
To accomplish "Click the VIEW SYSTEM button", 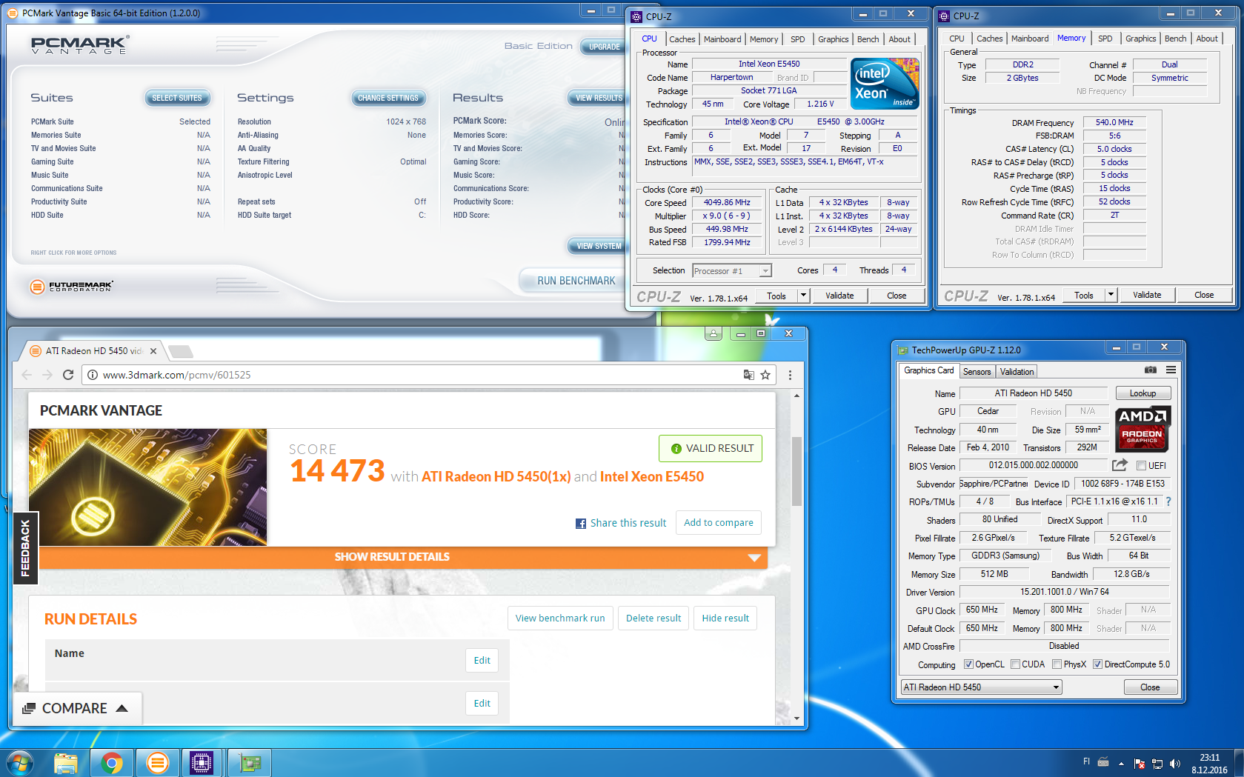I will (599, 246).
